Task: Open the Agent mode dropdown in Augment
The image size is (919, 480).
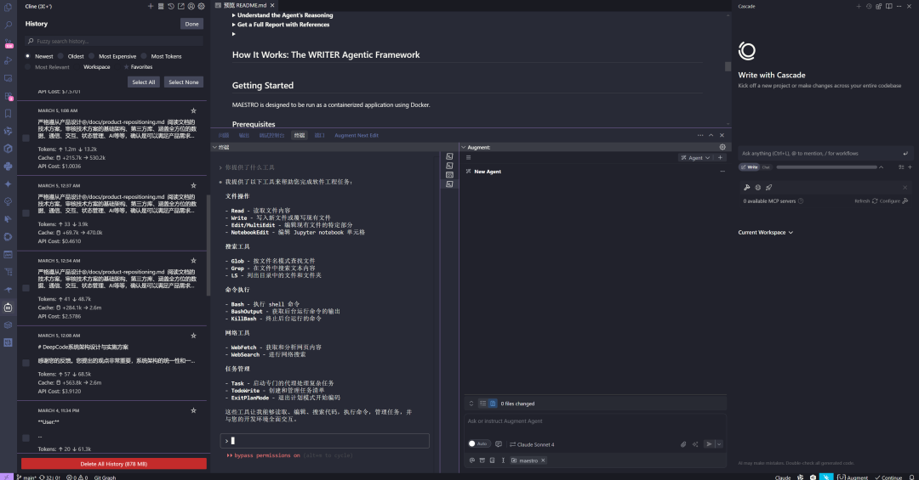Action: 696,157
